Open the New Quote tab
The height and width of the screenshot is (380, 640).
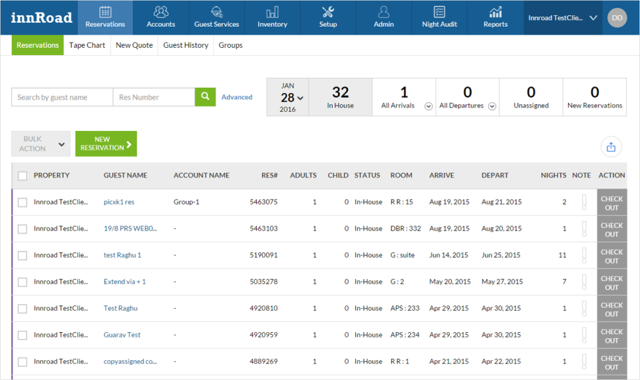(134, 45)
